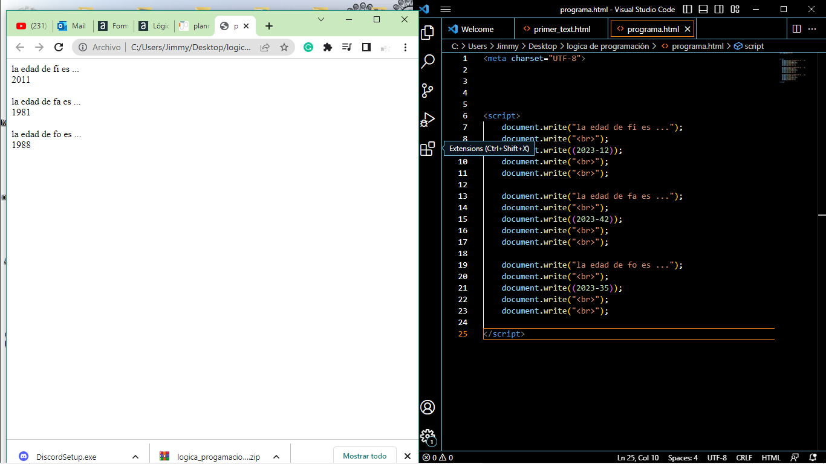Open Chrome's tab search chevron
The image size is (826, 464).
(x=321, y=19)
